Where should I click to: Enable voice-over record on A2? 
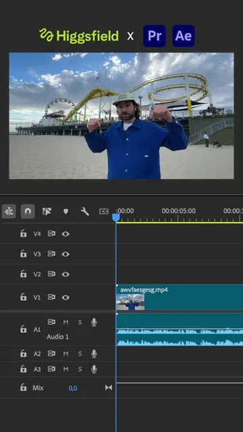tap(94, 354)
